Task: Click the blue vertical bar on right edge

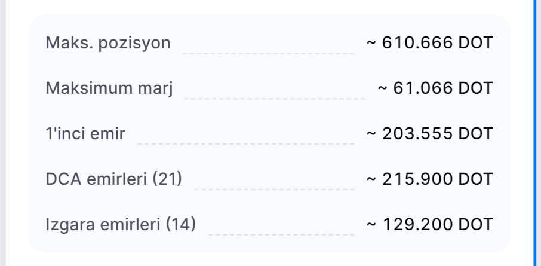Action: 537,133
